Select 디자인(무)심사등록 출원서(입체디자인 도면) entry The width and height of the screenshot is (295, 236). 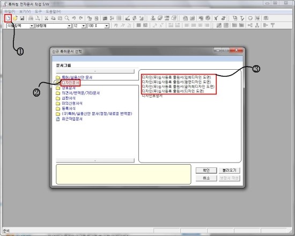(176, 77)
